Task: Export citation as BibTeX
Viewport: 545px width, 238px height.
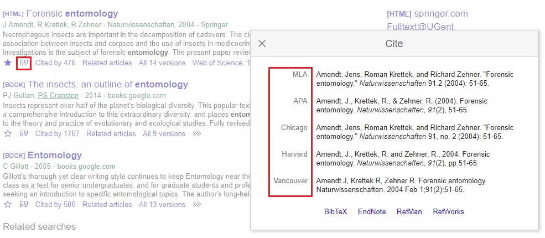Action: [335, 211]
